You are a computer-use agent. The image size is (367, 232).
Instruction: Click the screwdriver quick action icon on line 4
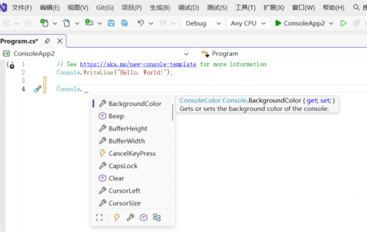(x=37, y=89)
